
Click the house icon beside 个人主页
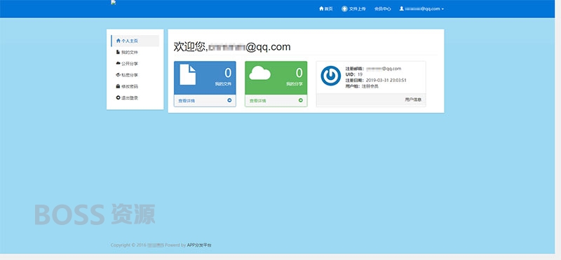[x=119, y=41]
